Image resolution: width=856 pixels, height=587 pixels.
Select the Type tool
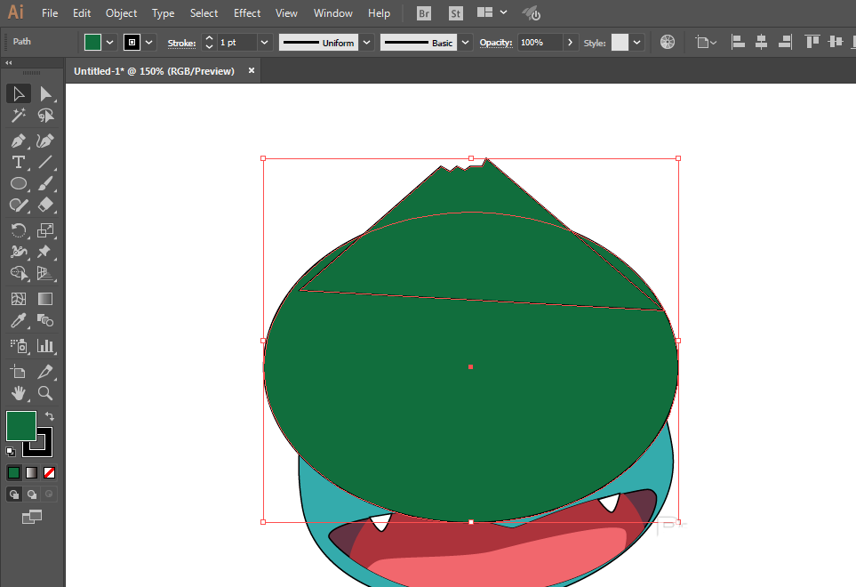click(x=19, y=162)
